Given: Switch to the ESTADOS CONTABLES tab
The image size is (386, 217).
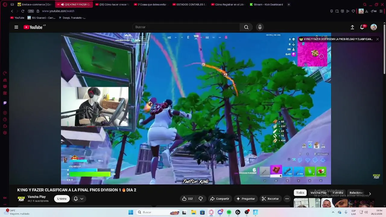Looking at the screenshot, I should pos(189,5).
